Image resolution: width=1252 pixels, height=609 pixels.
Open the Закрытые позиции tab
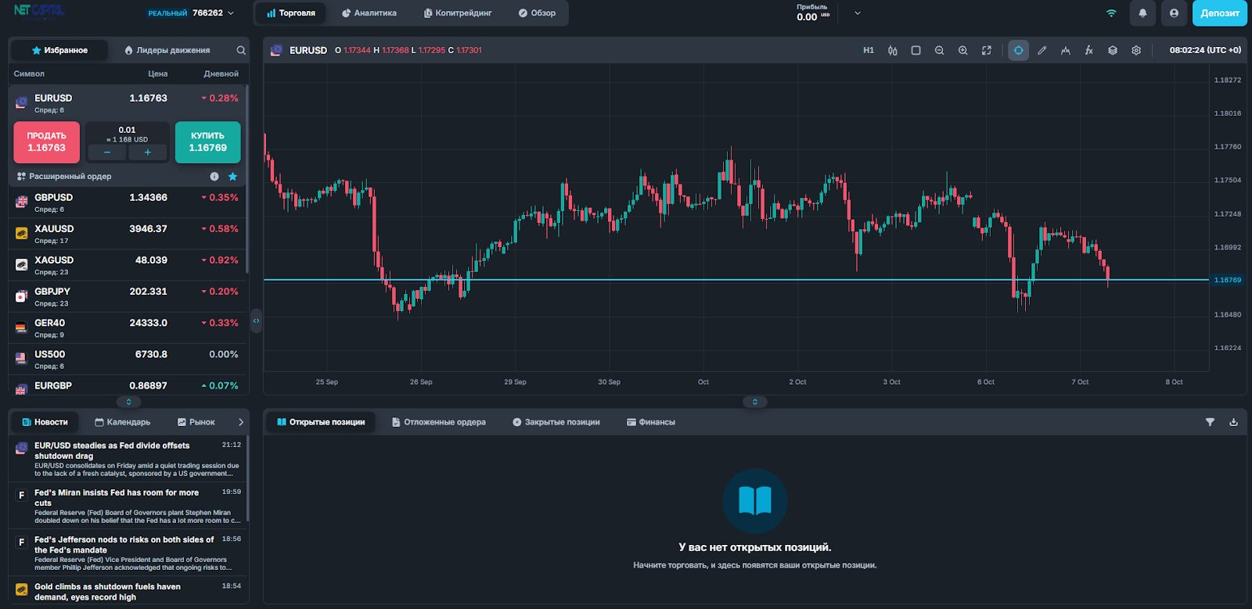pyautogui.click(x=556, y=422)
